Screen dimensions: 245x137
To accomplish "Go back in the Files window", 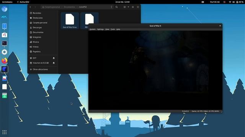I will point(30,7).
